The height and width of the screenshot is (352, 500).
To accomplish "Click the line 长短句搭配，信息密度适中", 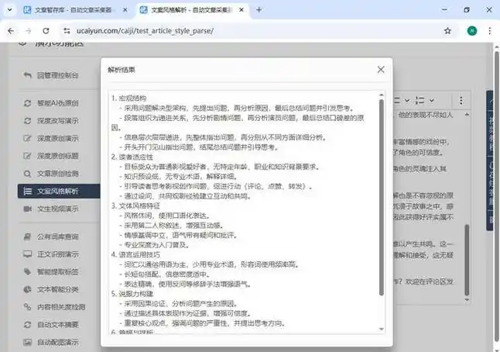I will [166, 274].
